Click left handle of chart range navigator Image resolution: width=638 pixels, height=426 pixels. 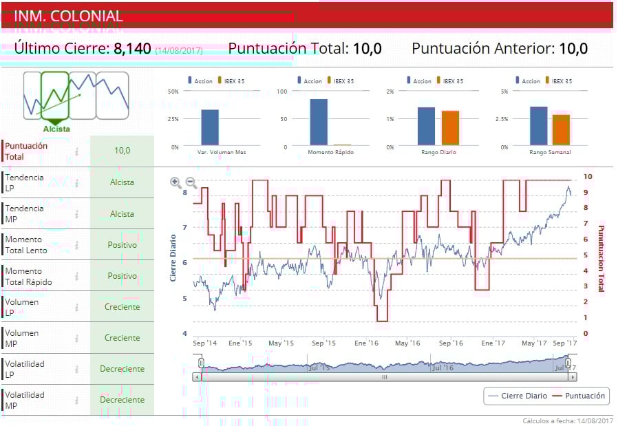click(x=201, y=363)
